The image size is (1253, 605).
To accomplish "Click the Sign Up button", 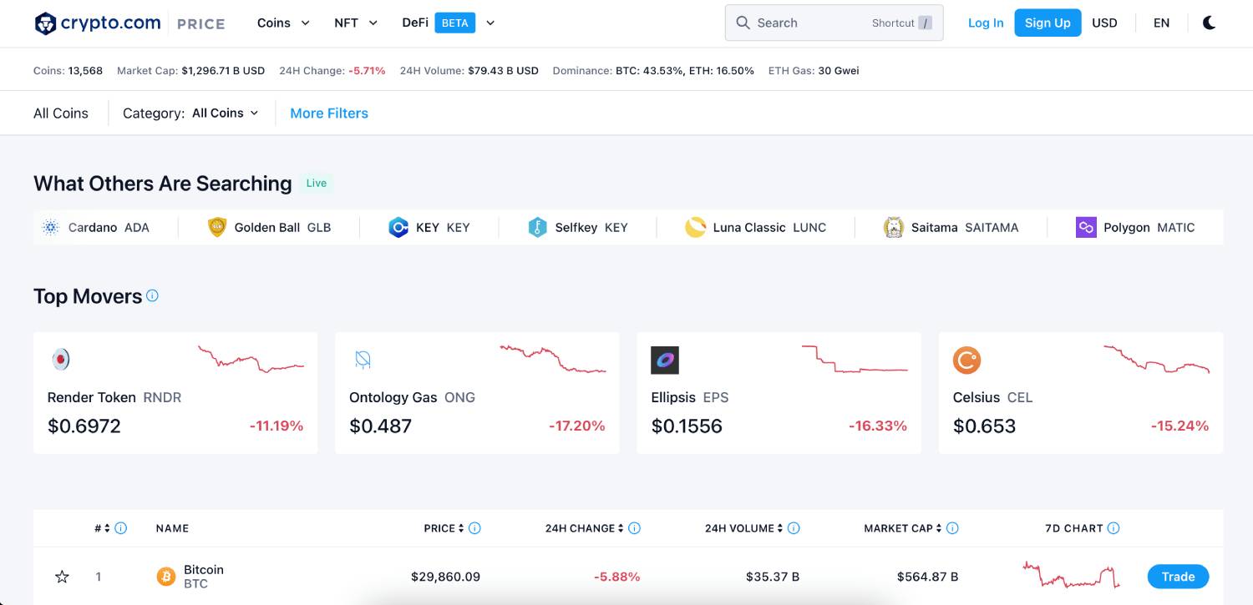I will pyautogui.click(x=1048, y=23).
